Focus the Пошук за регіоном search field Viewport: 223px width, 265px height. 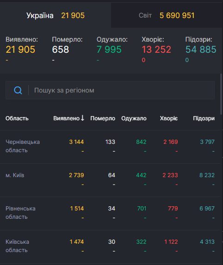tap(110, 90)
